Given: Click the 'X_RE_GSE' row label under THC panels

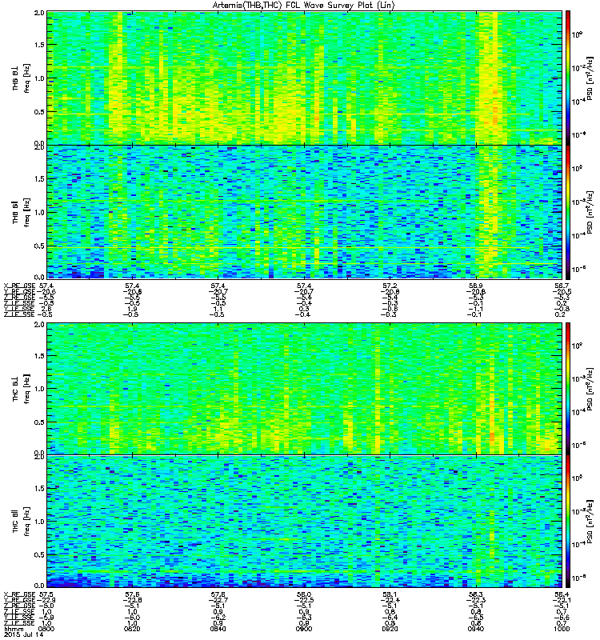Looking at the screenshot, I should tap(19, 594).
